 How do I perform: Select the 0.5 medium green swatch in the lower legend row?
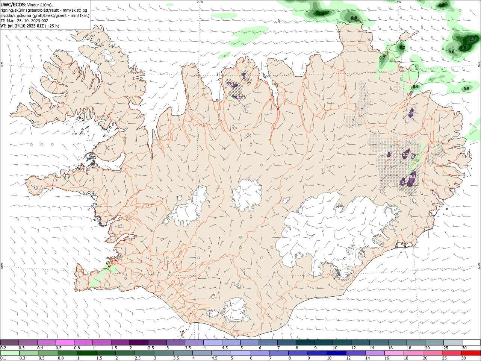point(48,353)
